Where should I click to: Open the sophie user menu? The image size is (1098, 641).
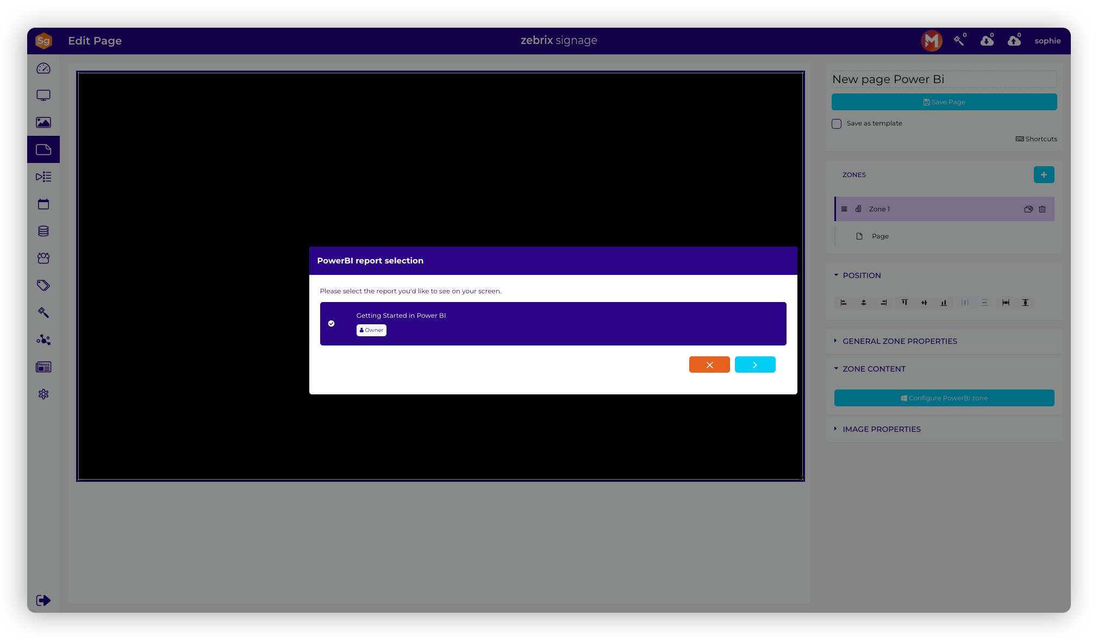click(1047, 41)
